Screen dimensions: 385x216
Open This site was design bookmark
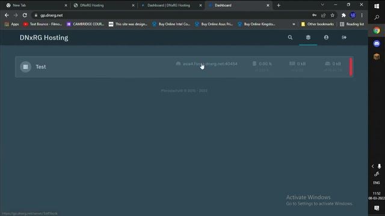click(128, 24)
